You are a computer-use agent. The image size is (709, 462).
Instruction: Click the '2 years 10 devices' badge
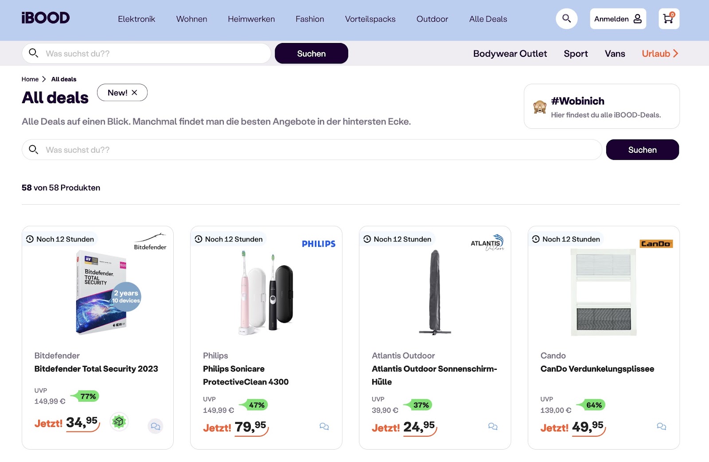pos(126,297)
